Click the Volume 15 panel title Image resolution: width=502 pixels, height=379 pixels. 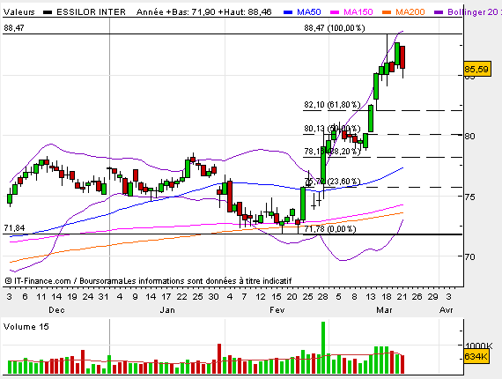pos(26,327)
